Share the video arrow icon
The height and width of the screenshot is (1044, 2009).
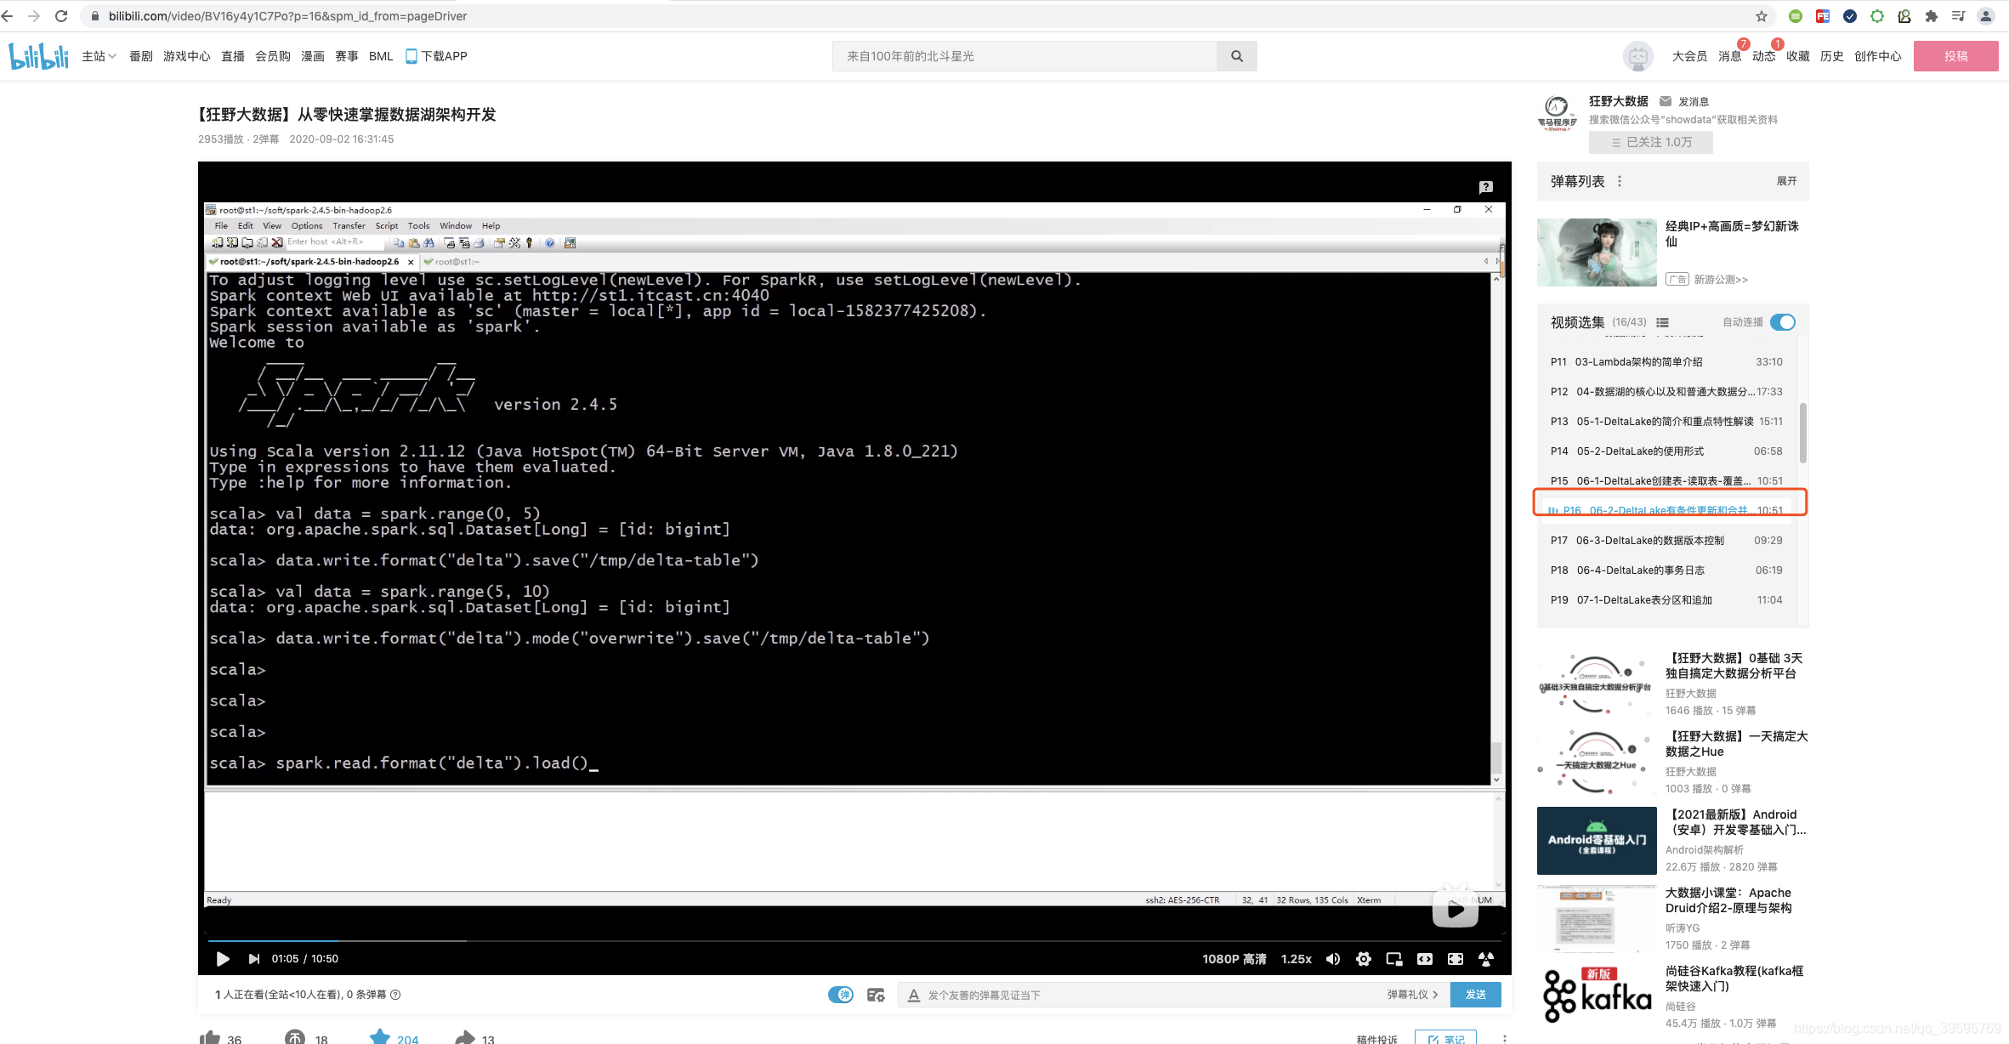(465, 1038)
